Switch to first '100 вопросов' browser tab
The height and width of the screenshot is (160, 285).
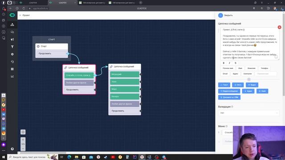(92, 3)
